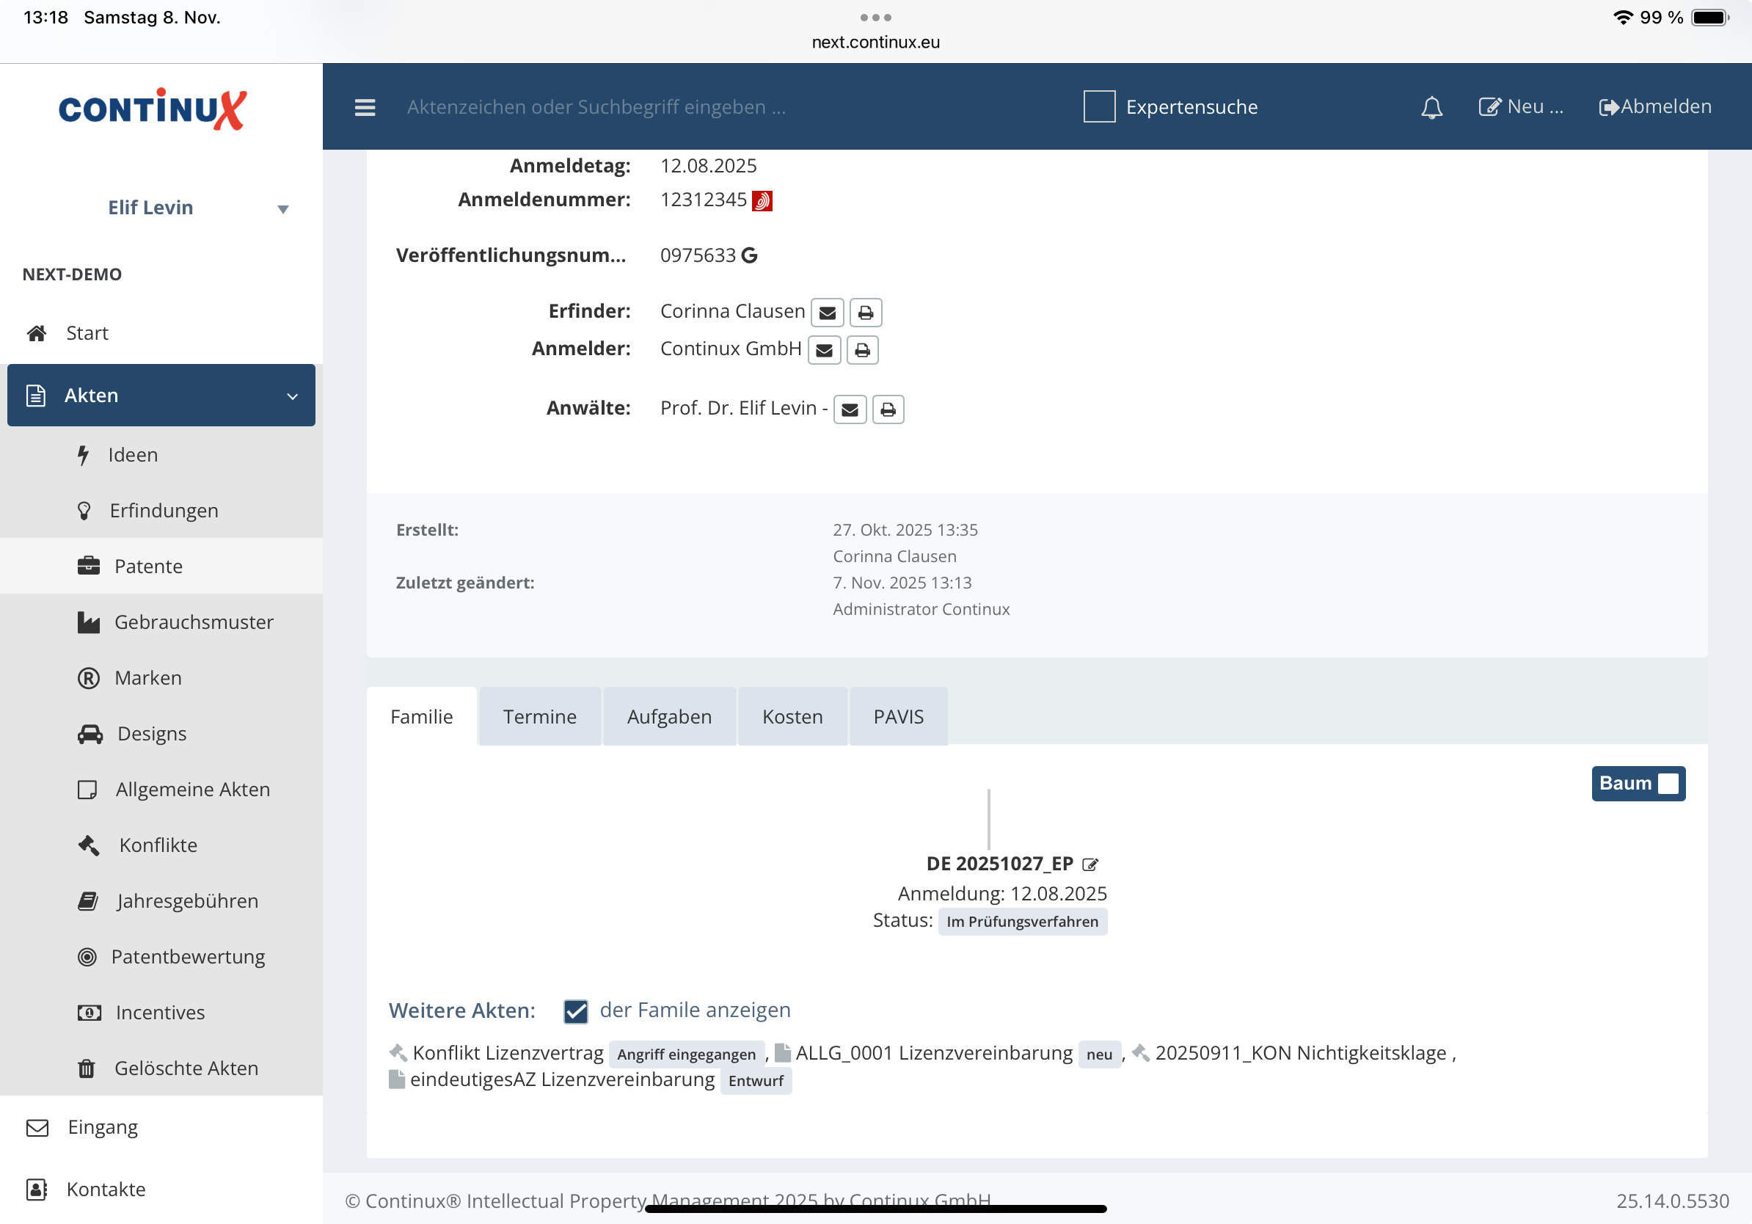Click the Abmelden logout button
1752x1224 pixels.
pyautogui.click(x=1655, y=107)
